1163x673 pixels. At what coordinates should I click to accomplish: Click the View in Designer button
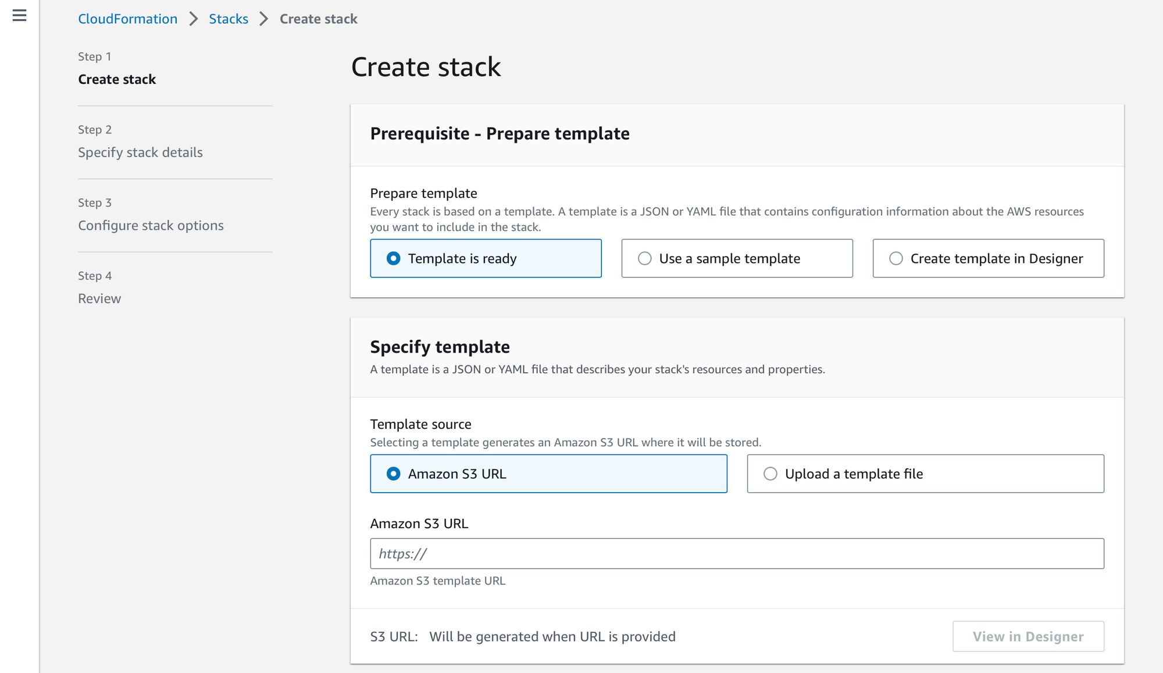[1028, 636]
